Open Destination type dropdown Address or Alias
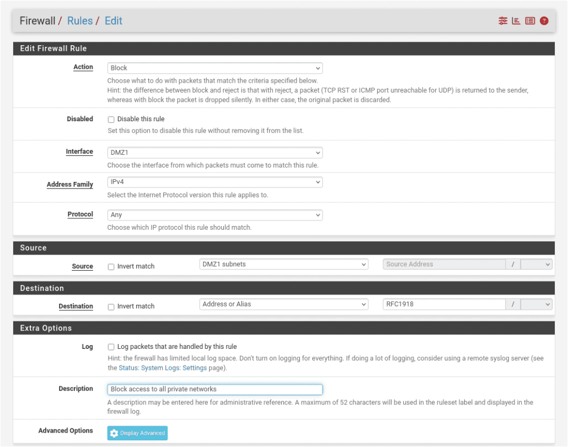This screenshot has height=447, width=568. tap(283, 304)
